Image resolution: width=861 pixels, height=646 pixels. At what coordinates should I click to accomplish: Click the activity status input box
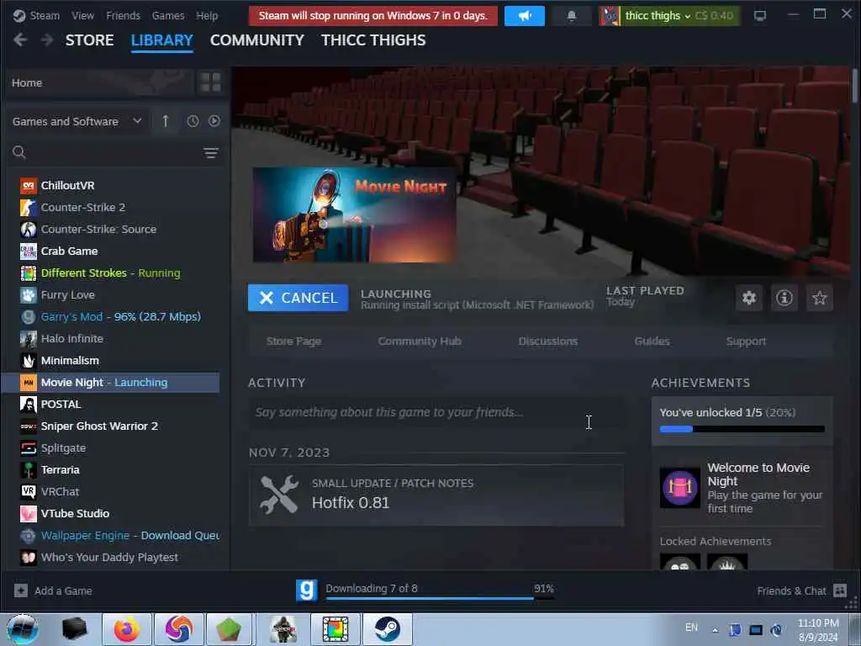(436, 412)
